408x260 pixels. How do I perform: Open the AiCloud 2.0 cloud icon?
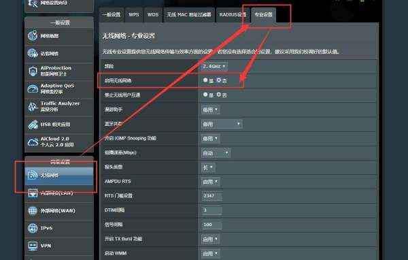click(33, 142)
